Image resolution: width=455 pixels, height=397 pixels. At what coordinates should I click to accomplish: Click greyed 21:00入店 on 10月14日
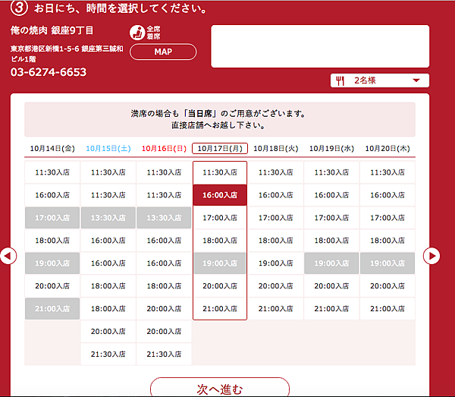click(x=52, y=308)
